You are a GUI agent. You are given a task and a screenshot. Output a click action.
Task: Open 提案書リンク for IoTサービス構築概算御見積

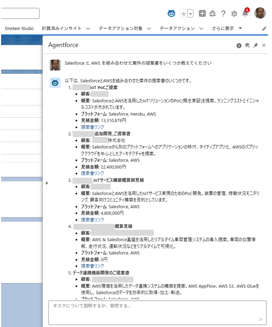pyautogui.click(x=93, y=220)
